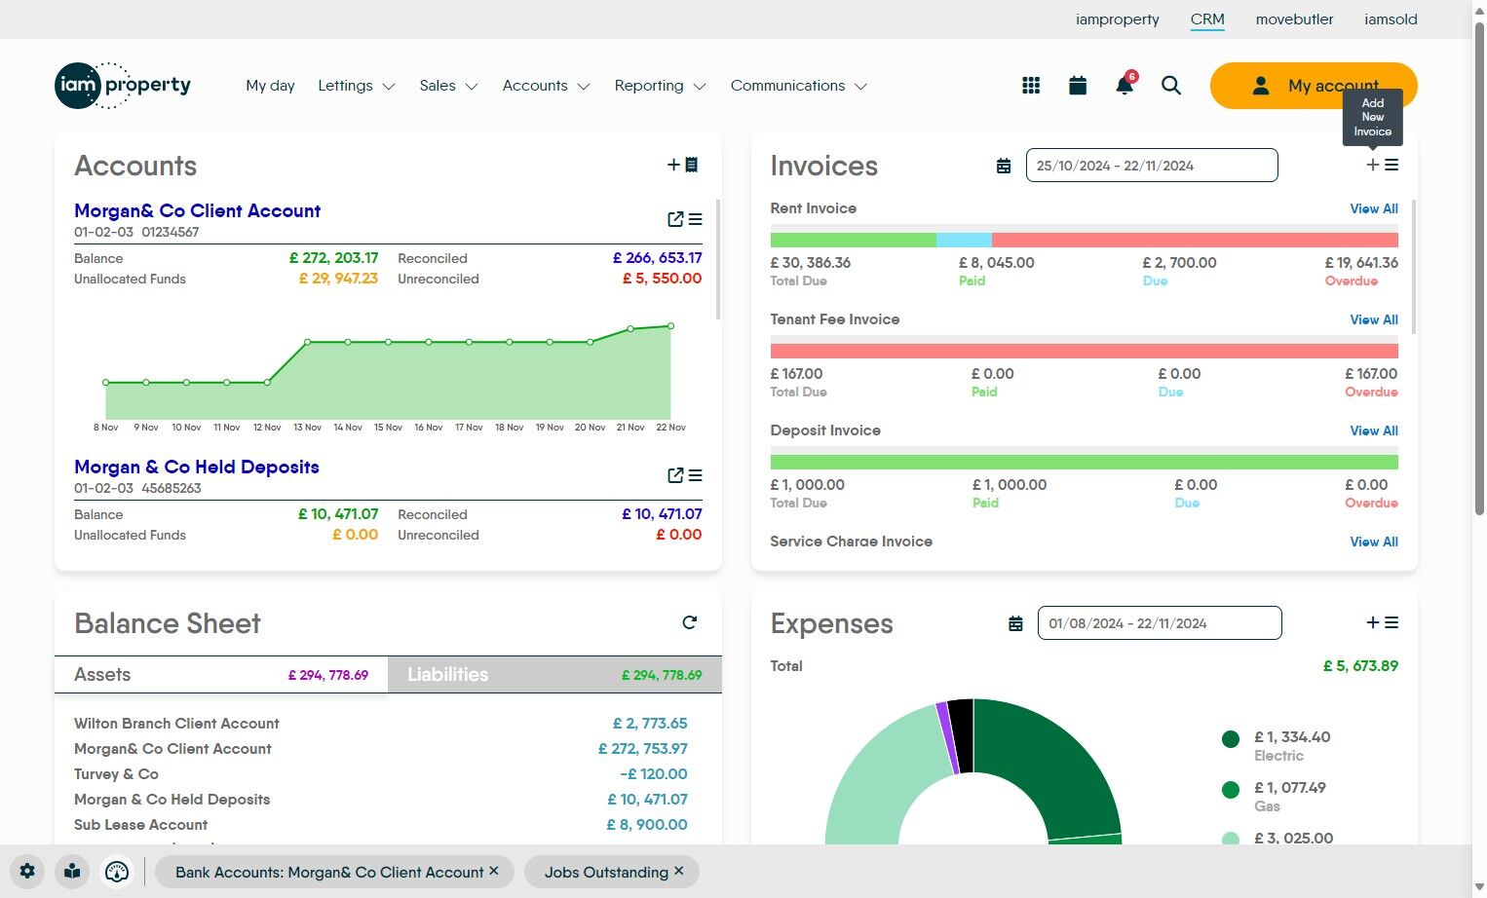
Task: Expand the Lettings dropdown menu
Action: point(357,86)
